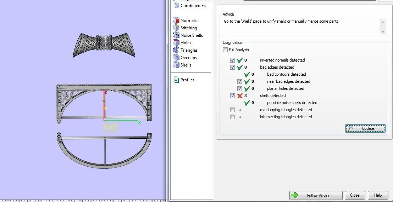Click the Shells cube icon
The height and width of the screenshot is (202, 393).
[176, 65]
